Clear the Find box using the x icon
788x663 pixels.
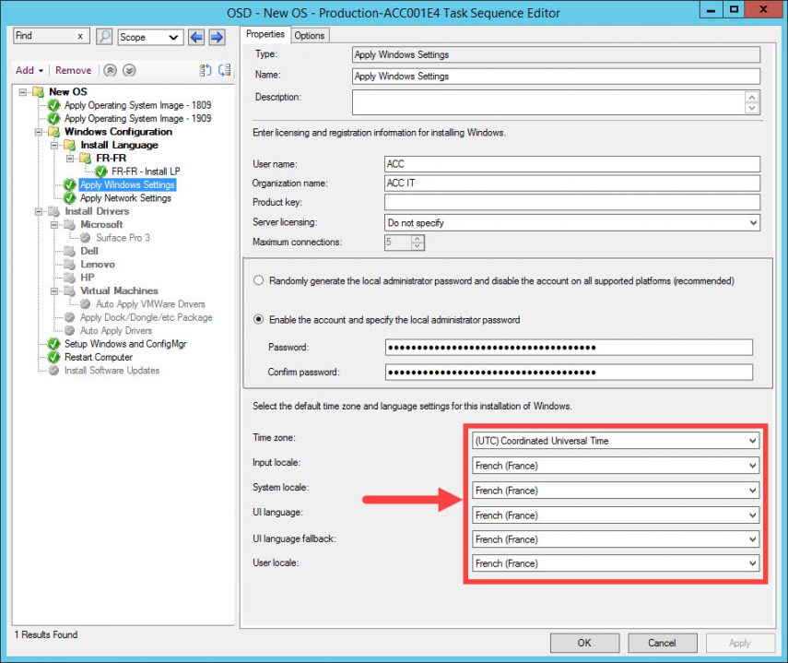click(78, 37)
